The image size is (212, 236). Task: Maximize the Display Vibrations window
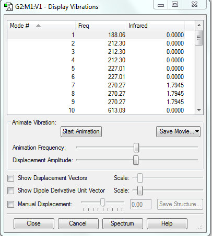(x=175, y=4)
